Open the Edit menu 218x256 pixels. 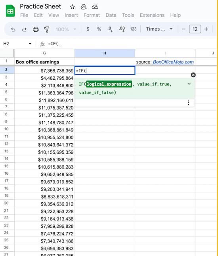tap(38, 15)
